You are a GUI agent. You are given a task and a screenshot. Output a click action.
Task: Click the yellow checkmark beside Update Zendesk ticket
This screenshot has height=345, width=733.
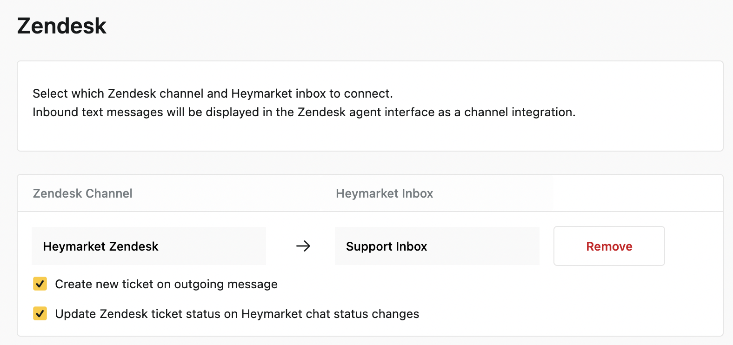tap(40, 313)
